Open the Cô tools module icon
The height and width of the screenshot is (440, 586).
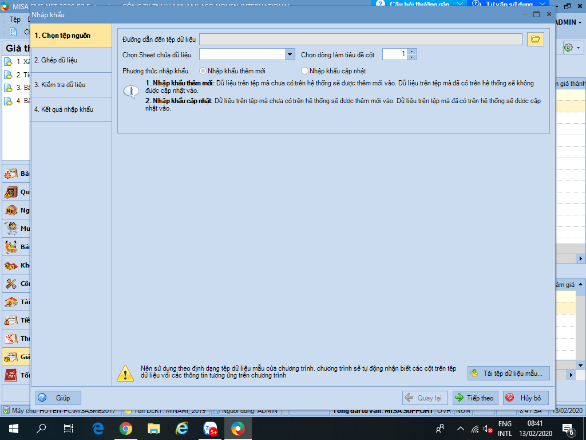[x=11, y=284]
